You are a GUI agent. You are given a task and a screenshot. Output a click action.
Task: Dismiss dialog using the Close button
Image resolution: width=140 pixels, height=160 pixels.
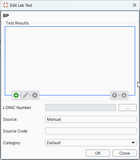(x=125, y=153)
